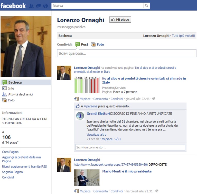This screenshot has width=197, height=194.
Task: Click the link icon on Wednesday post
Action: [x=76, y=191]
